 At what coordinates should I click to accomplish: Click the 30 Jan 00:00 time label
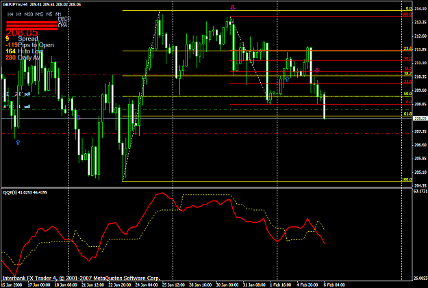pyautogui.click(x=227, y=285)
